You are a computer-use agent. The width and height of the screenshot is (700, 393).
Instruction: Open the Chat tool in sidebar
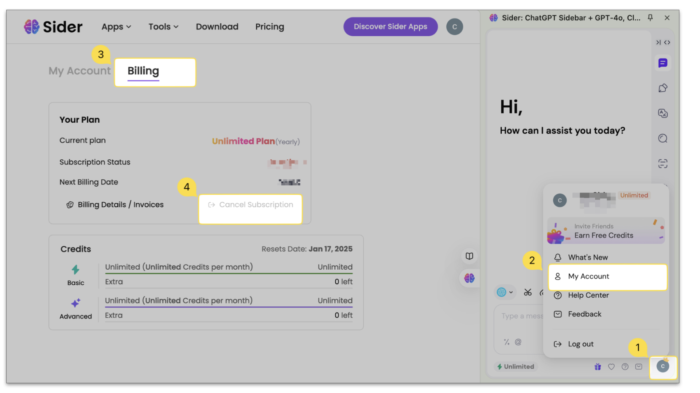pyautogui.click(x=663, y=63)
